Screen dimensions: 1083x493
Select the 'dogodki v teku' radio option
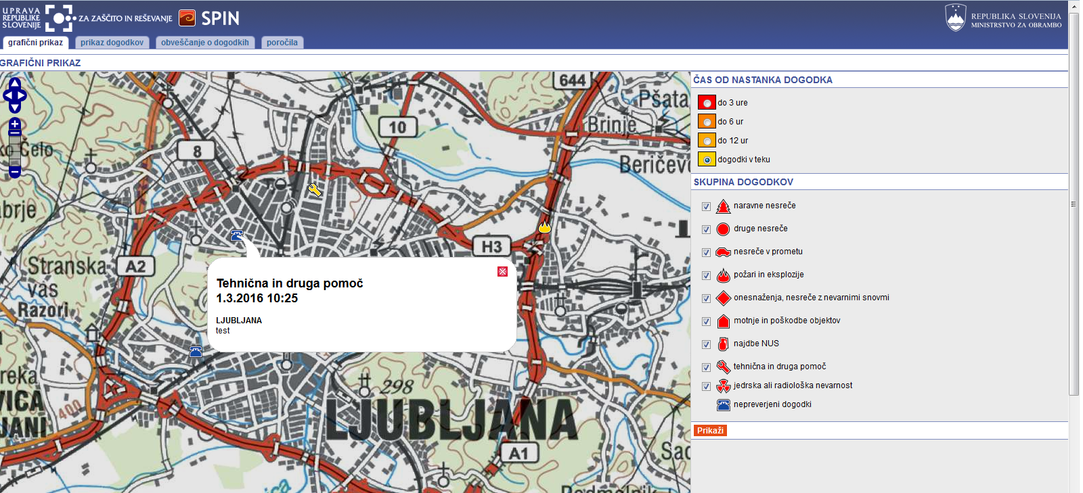point(707,160)
